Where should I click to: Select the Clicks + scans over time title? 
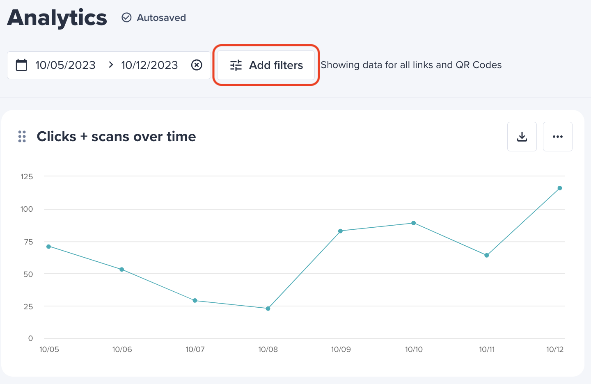click(116, 136)
